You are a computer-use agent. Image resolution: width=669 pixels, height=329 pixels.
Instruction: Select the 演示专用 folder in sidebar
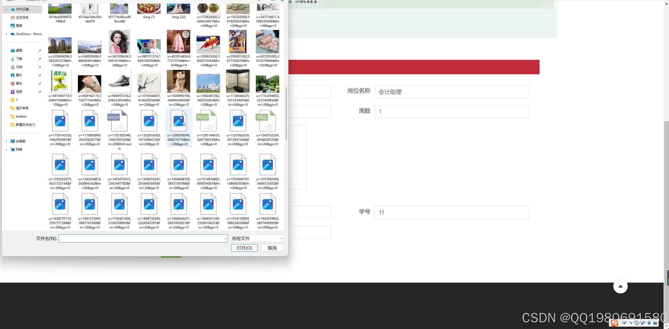[22, 108]
